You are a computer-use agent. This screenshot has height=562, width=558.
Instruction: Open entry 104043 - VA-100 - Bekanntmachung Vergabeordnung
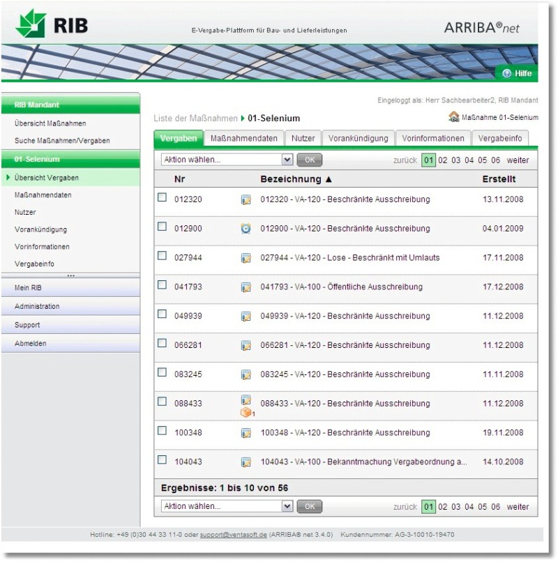363,462
